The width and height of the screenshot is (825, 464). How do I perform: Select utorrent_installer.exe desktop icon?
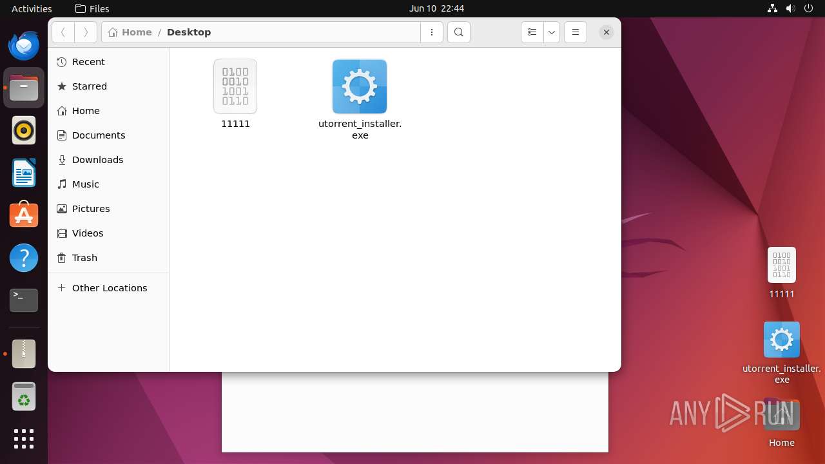(x=782, y=353)
